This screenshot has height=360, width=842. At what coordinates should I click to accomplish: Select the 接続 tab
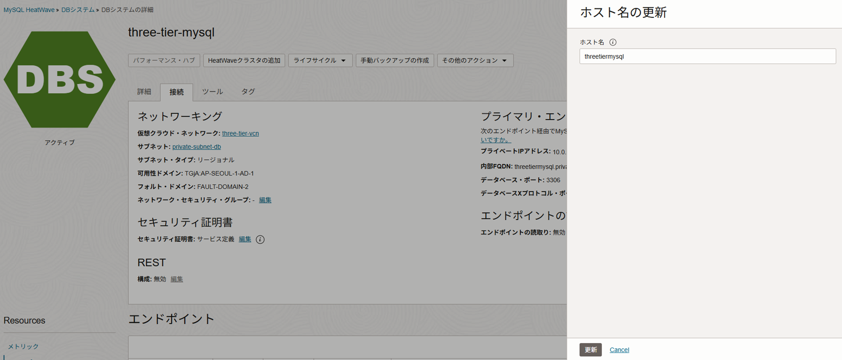[176, 92]
